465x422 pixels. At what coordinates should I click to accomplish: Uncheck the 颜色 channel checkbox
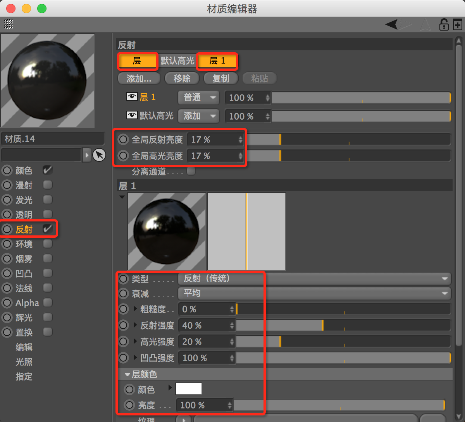48,170
